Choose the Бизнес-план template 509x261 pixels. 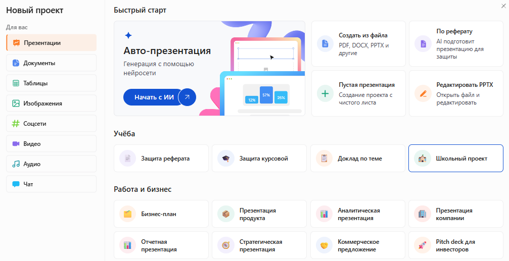tap(161, 214)
